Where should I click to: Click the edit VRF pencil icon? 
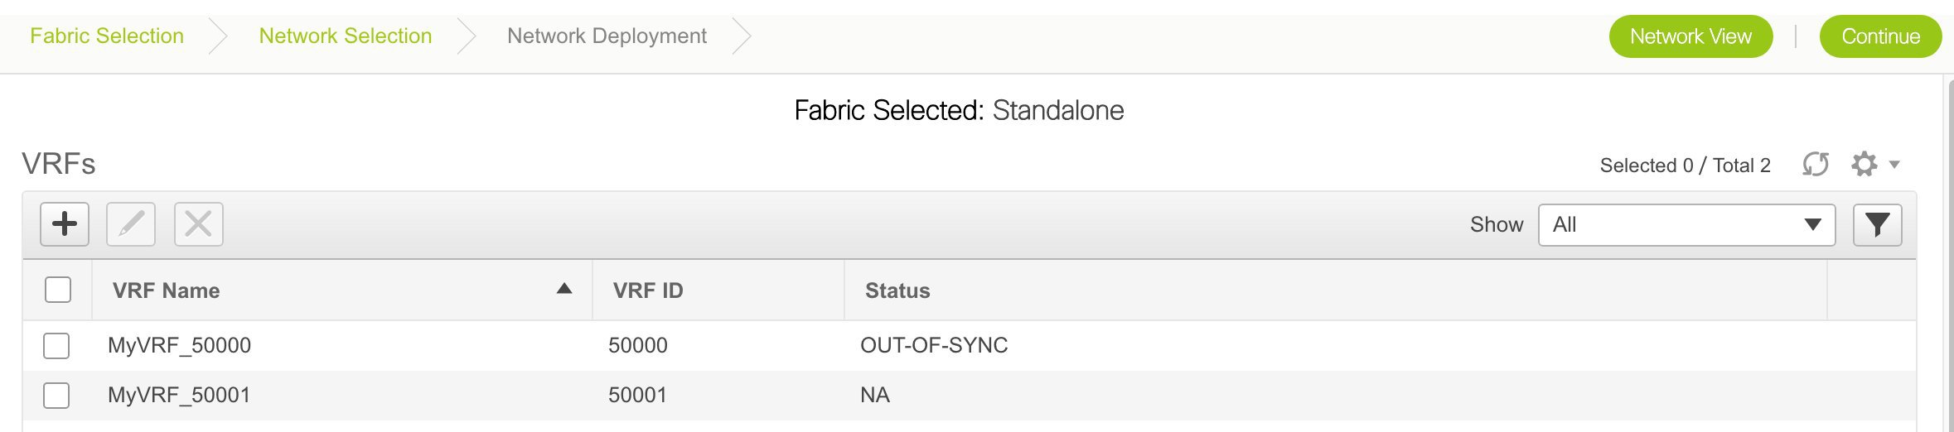tap(131, 224)
